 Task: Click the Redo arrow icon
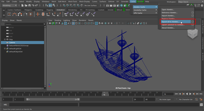point(37,5)
